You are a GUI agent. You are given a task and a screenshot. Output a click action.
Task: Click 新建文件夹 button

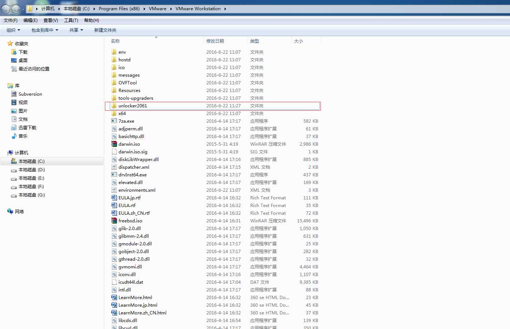pyautogui.click(x=105, y=30)
